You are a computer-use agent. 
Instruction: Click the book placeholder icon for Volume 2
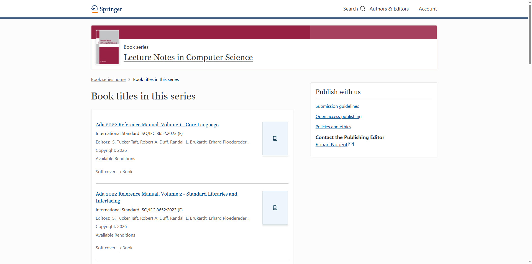click(x=275, y=208)
